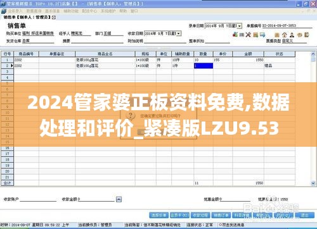Click the house-shaped icon in form toolbar

pos(285,35)
